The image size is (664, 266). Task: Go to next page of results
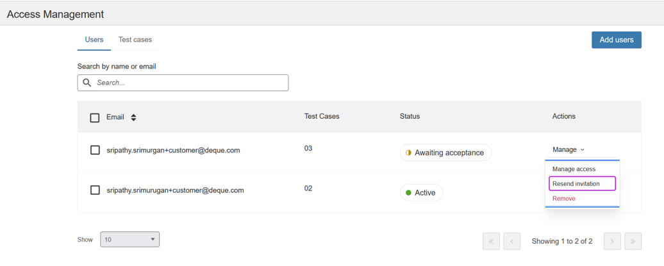click(612, 241)
